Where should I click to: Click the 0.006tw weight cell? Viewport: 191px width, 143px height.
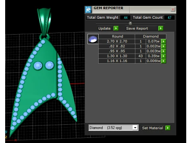tap(154, 61)
